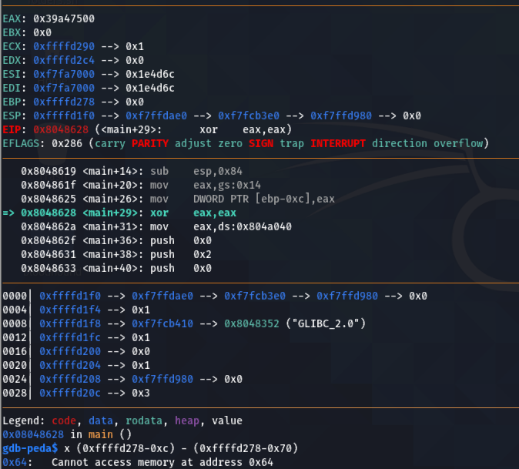Click the Cannot access memory error message
The height and width of the screenshot is (469, 519).
(162, 462)
